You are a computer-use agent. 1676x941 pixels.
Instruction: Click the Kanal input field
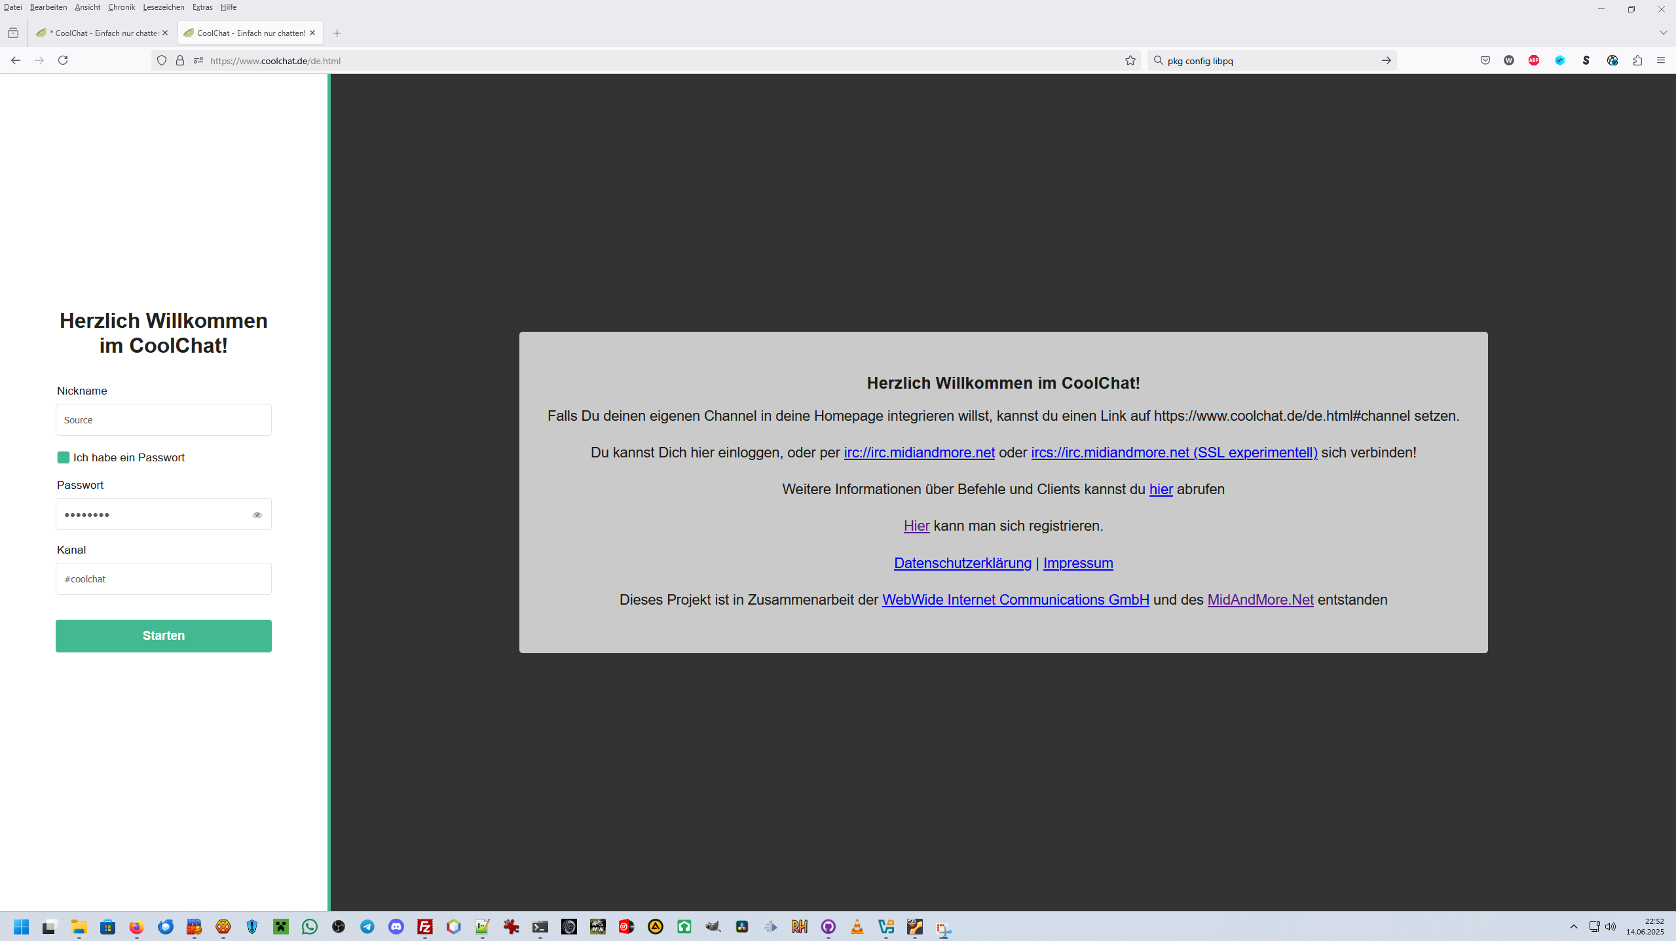(x=164, y=579)
